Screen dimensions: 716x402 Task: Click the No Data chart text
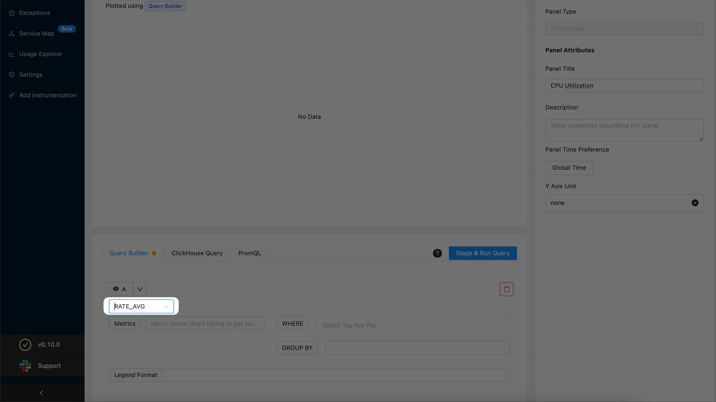[x=309, y=117]
